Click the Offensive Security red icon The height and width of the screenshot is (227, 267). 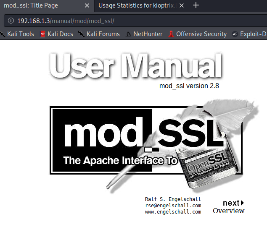click(171, 34)
